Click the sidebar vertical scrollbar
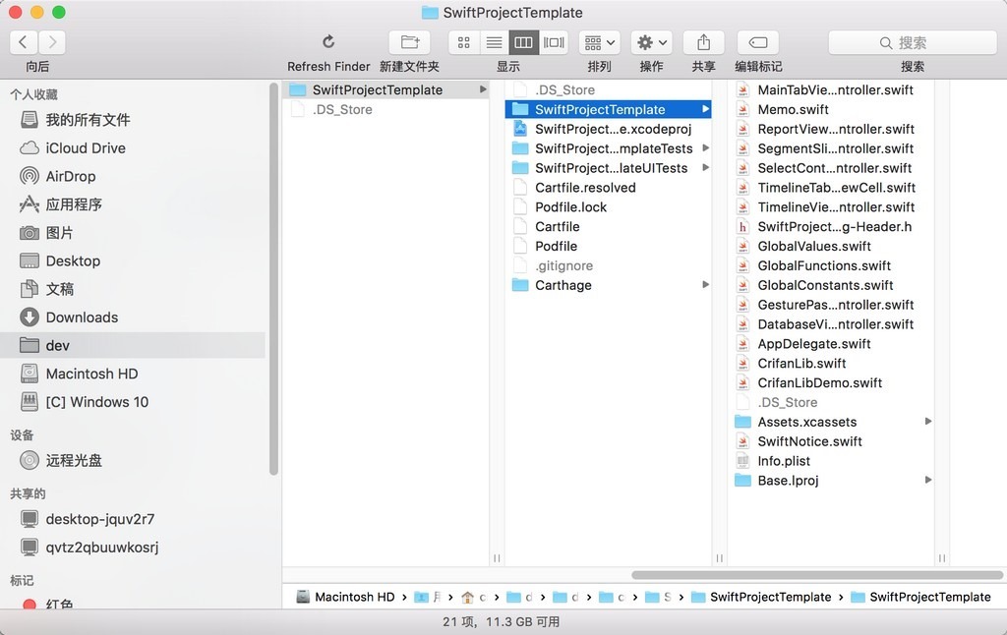 [x=273, y=279]
